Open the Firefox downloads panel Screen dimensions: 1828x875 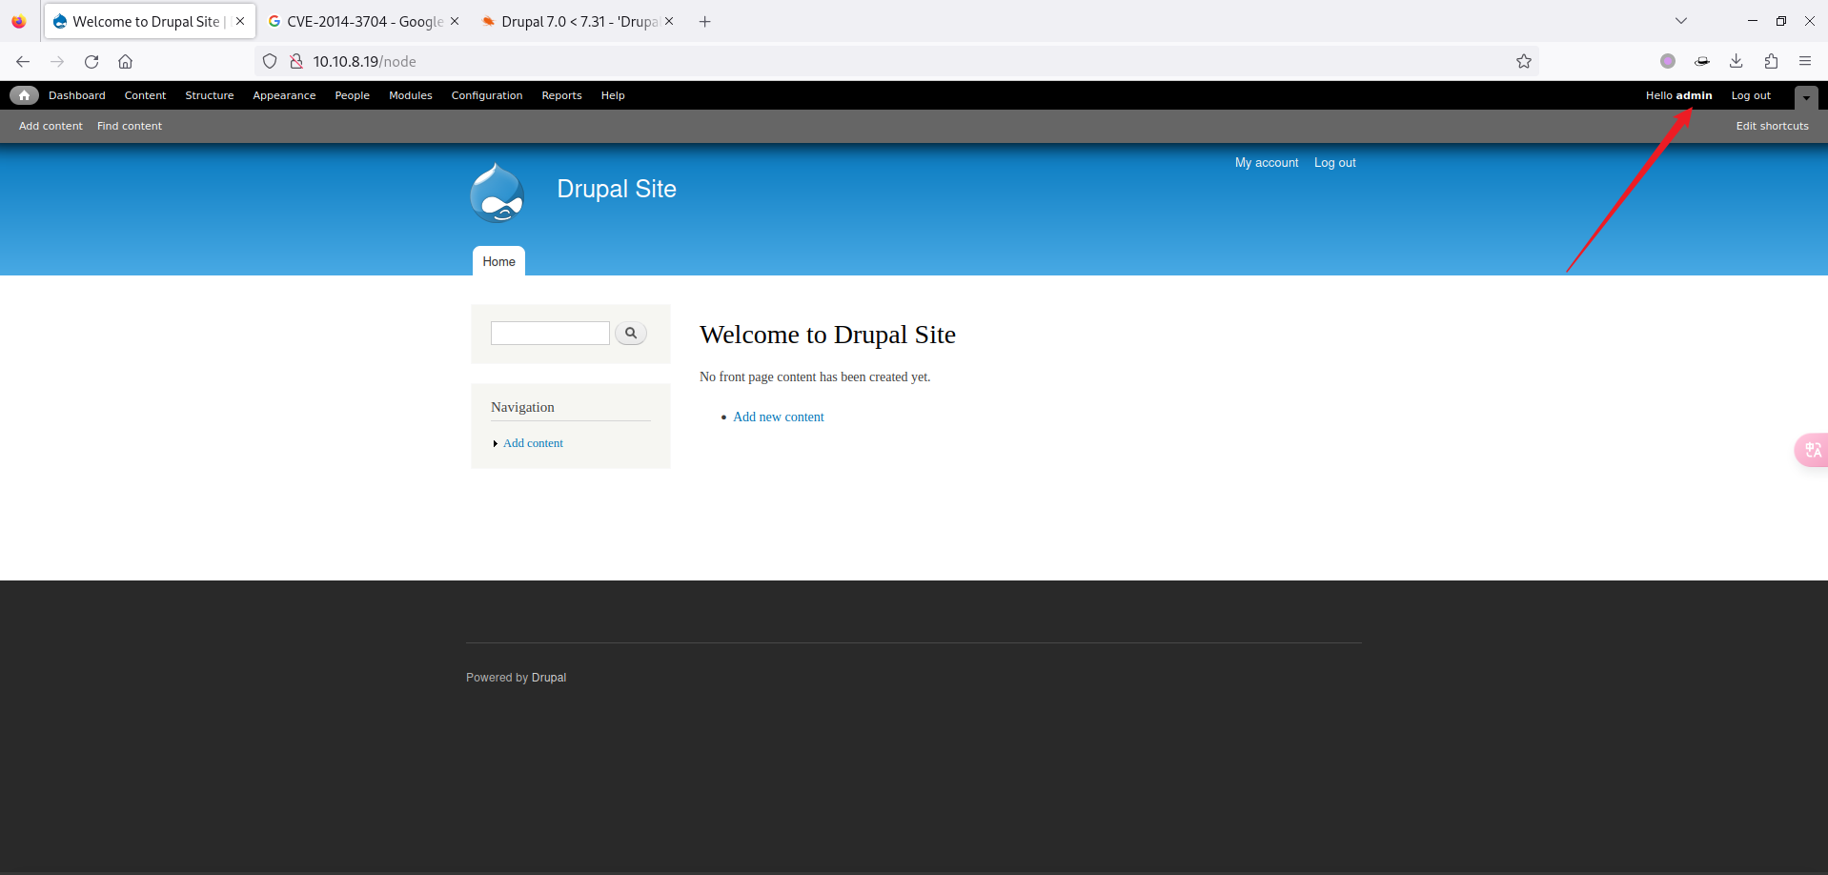click(1737, 61)
